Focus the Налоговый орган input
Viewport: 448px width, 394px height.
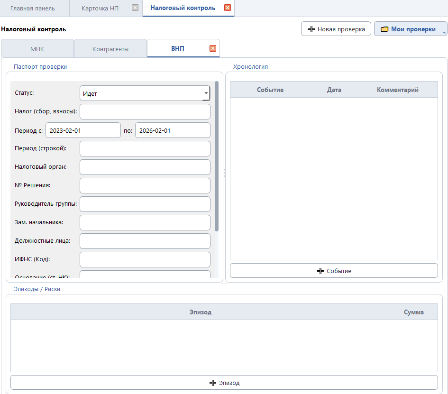(x=145, y=167)
